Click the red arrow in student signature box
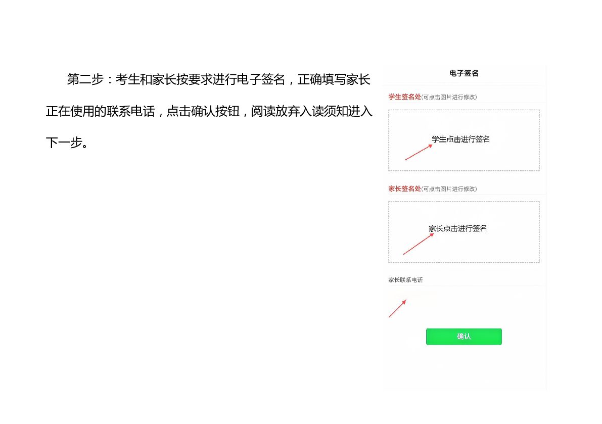The image size is (602, 424). coord(419,152)
